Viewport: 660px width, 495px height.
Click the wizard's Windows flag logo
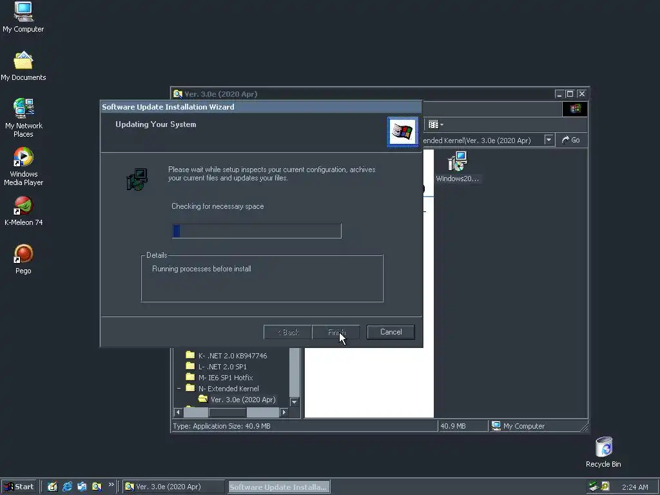402,132
